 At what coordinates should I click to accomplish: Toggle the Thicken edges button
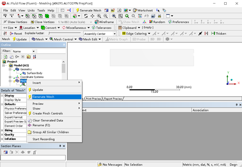tap(219, 34)
